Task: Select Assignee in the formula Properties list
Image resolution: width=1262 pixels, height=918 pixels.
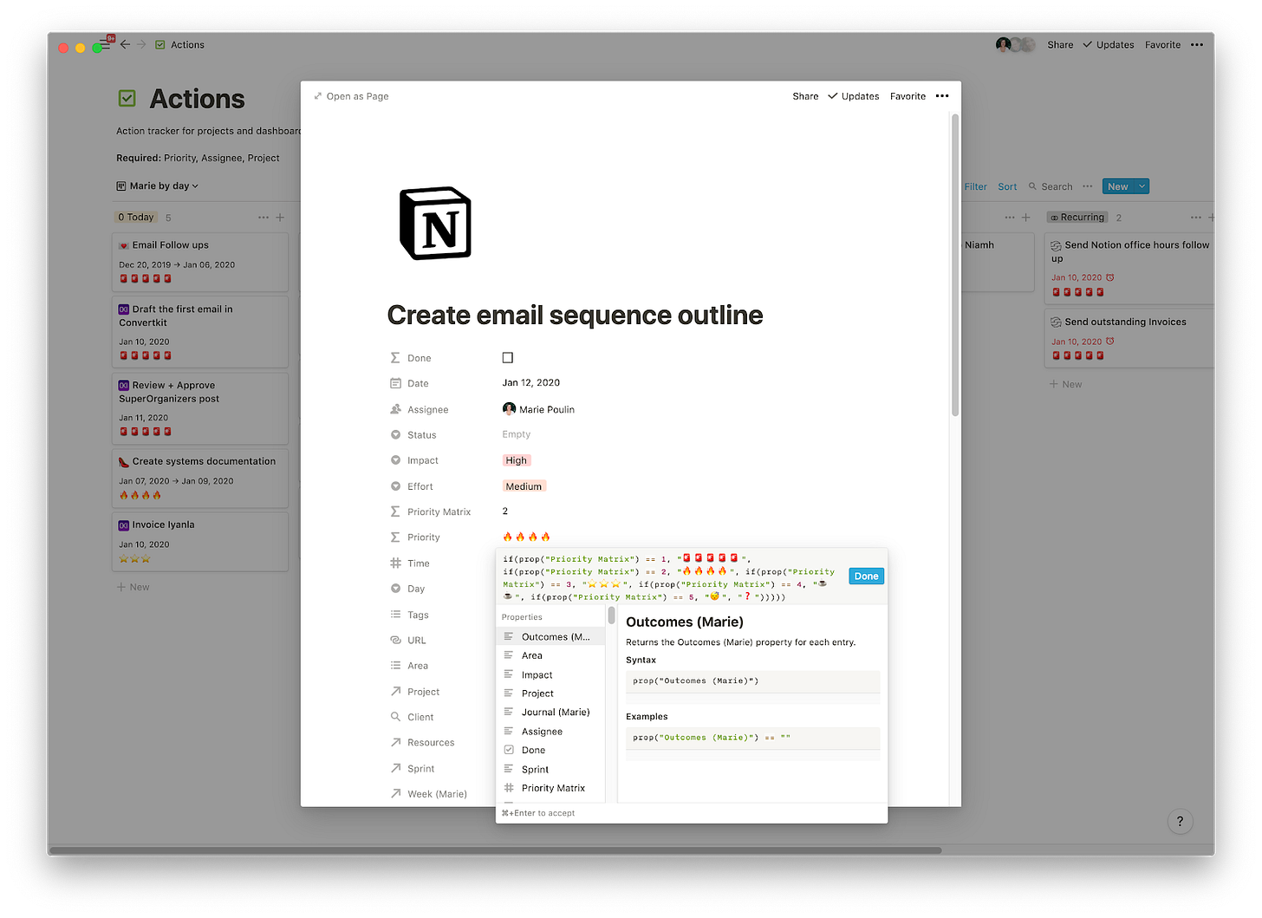Action: (x=550, y=732)
